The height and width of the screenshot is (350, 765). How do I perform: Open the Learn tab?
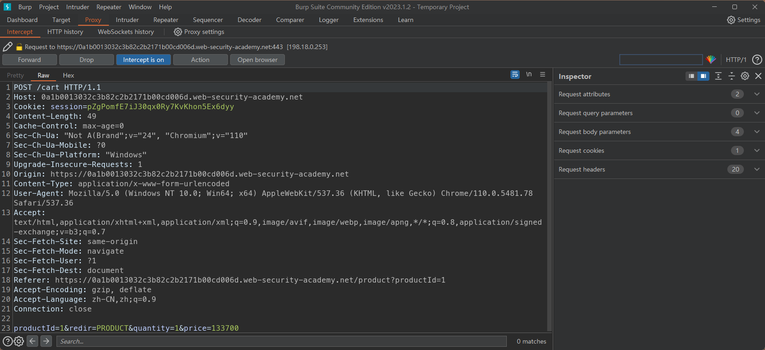(406, 20)
